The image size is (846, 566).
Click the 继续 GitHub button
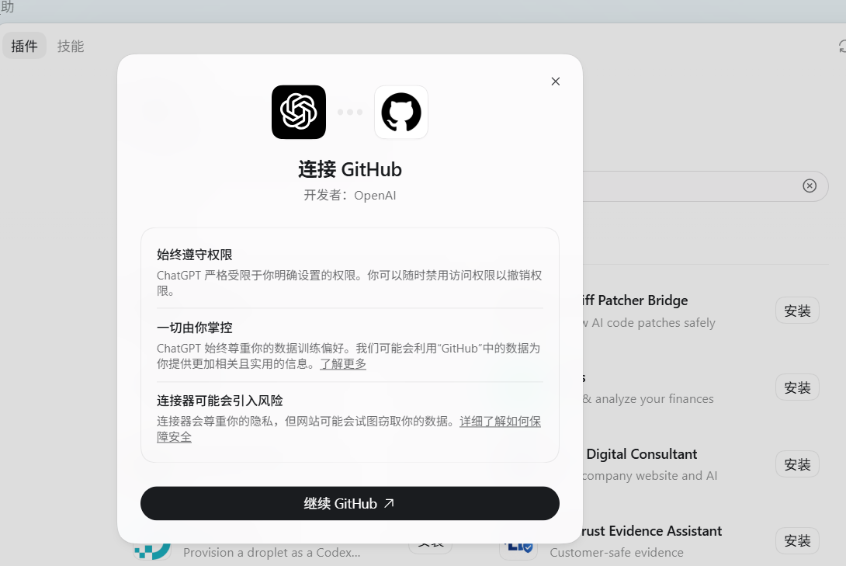349,503
